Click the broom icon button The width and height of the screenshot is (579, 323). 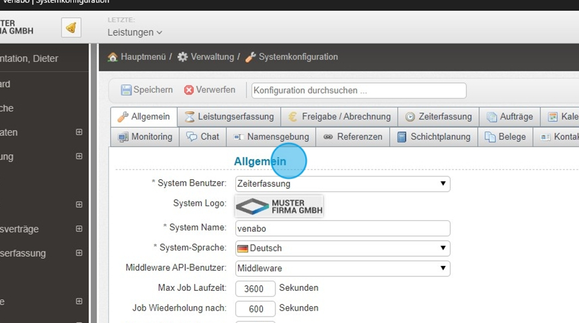pyautogui.click(x=71, y=28)
